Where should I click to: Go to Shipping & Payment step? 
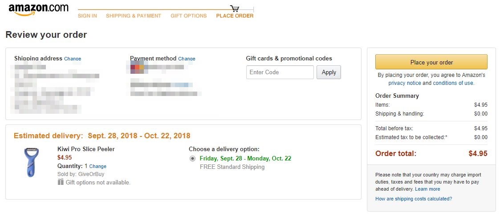[x=134, y=16]
